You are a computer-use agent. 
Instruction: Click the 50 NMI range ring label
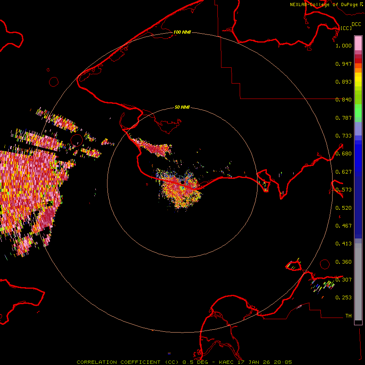[182, 107]
